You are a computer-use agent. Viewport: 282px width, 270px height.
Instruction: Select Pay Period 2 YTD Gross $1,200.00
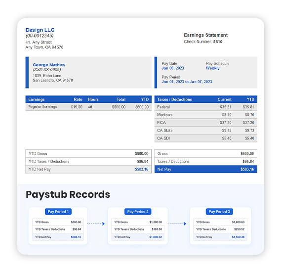click(156, 222)
